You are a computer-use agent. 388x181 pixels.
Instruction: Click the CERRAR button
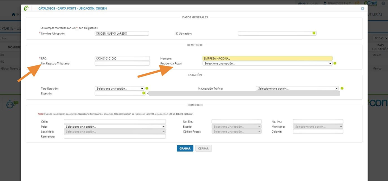tap(203, 148)
